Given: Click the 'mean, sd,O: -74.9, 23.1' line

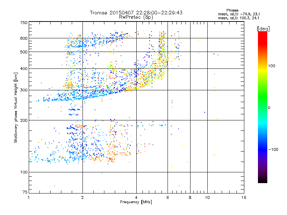Looking at the screenshot, I should [x=239, y=14].
